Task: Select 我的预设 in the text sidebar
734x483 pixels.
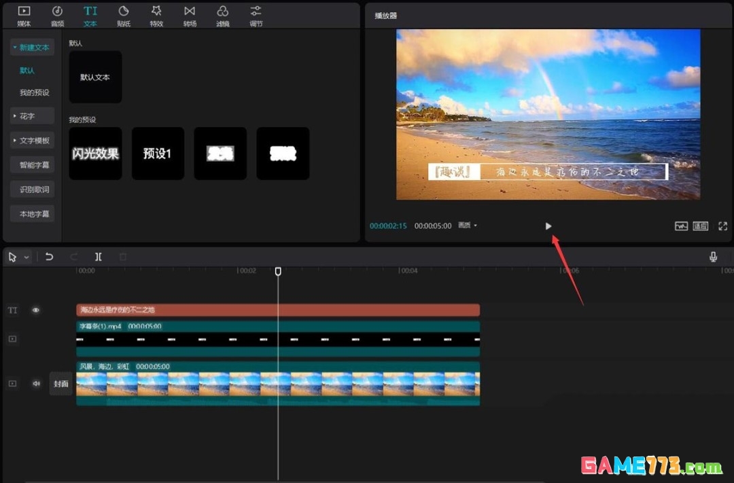Action: tap(34, 92)
